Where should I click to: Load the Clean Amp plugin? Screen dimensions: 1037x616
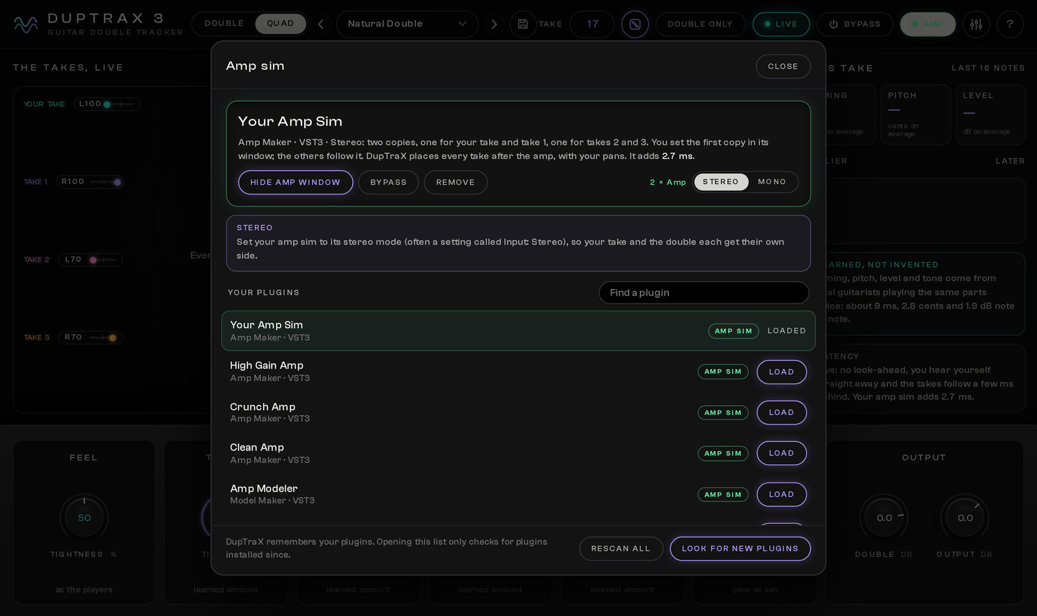tap(782, 453)
